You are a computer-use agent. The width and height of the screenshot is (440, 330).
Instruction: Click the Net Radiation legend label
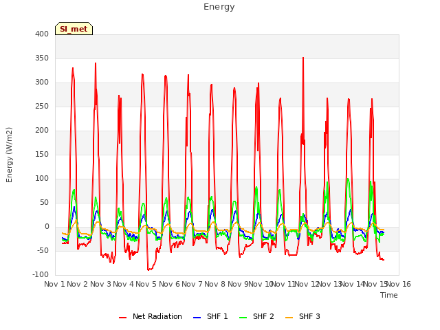[x=157, y=316]
